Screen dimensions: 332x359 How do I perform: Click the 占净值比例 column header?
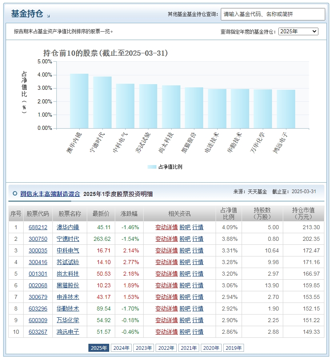(x=229, y=214)
